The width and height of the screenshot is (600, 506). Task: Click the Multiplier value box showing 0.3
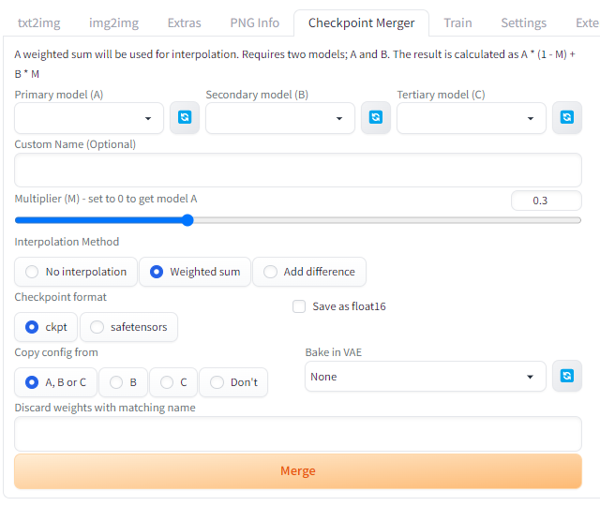pos(546,201)
